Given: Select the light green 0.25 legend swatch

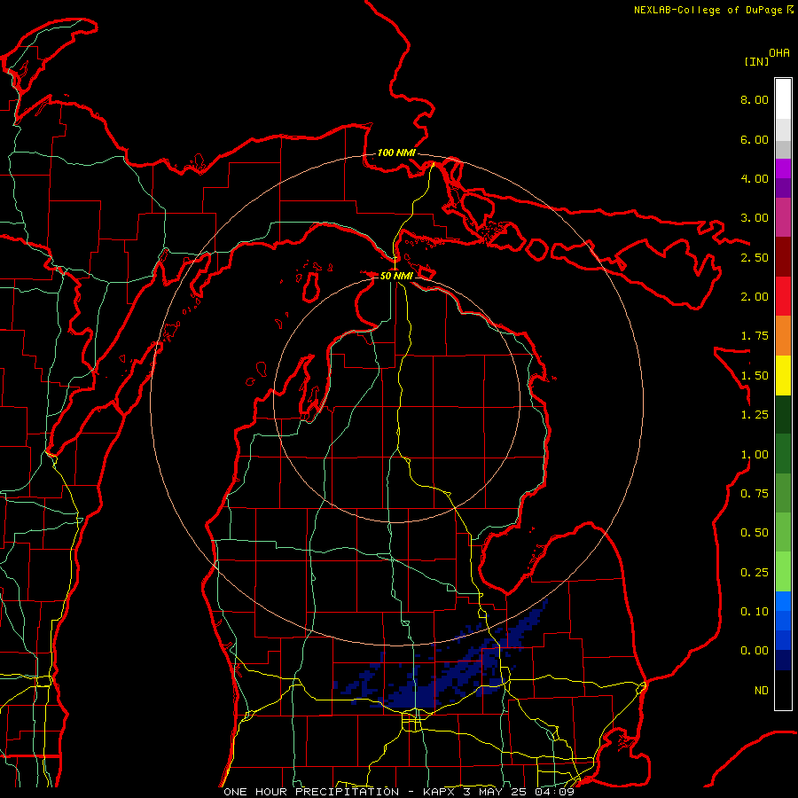Looking at the screenshot, I should (783, 572).
